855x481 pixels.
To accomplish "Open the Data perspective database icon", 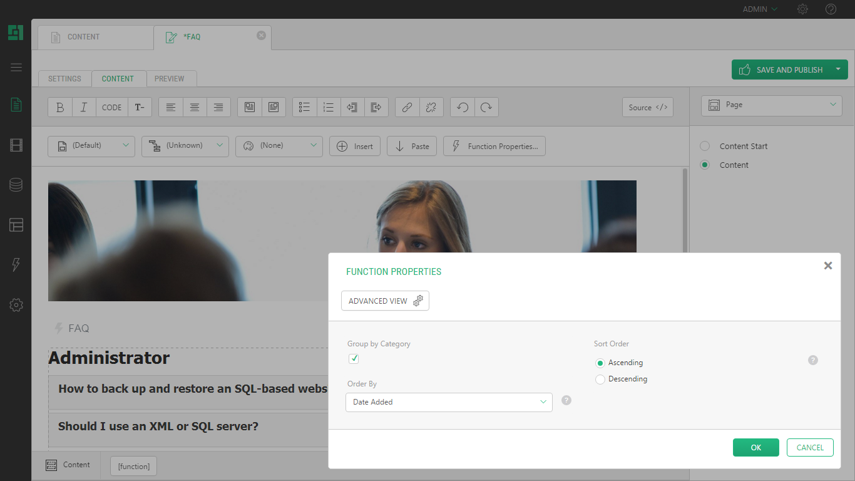I will tap(16, 185).
